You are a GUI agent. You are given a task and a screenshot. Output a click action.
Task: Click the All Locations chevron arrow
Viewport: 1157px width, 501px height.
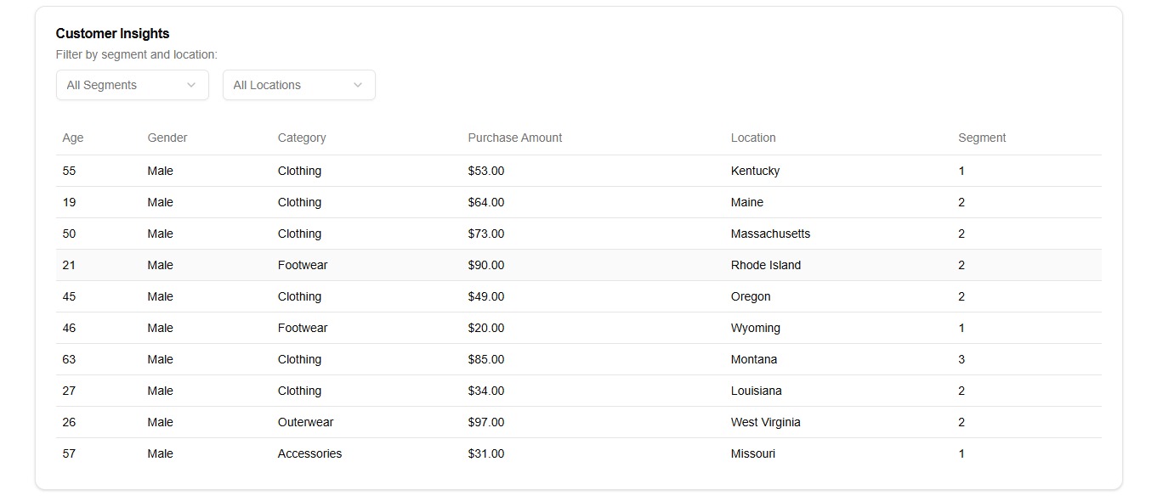tap(358, 85)
